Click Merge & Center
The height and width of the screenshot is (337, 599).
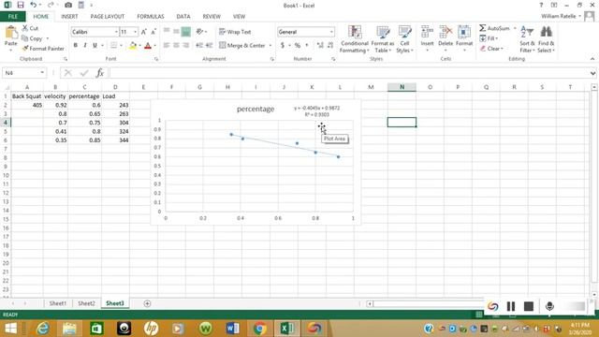pos(242,46)
